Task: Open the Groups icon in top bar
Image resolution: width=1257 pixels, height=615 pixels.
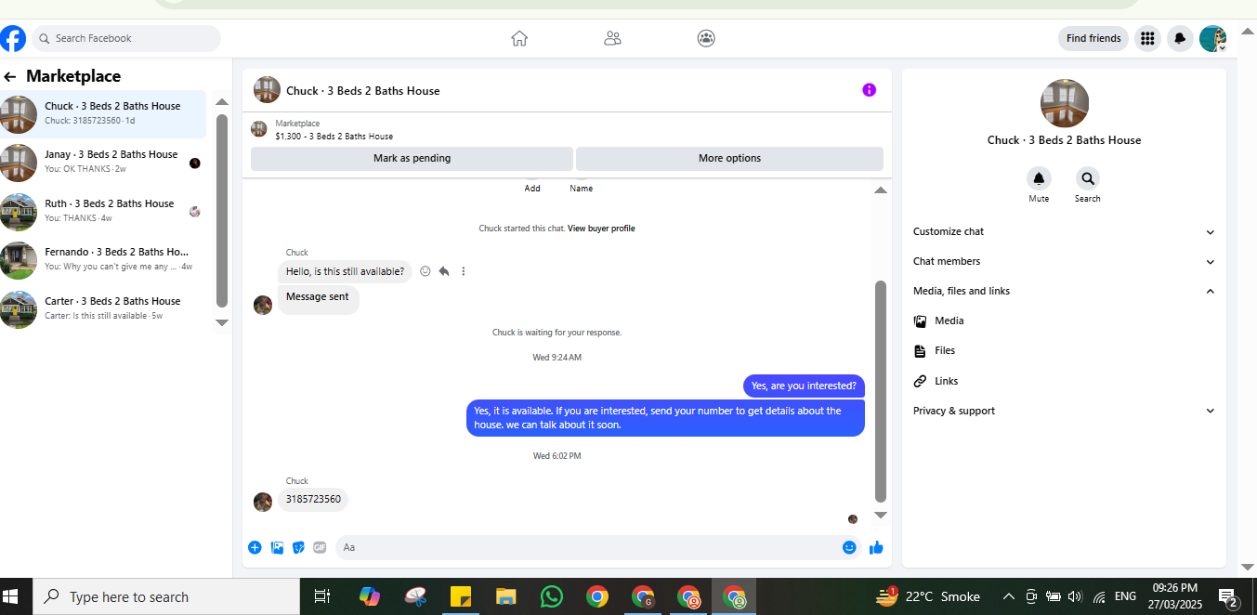Action: 706,38
